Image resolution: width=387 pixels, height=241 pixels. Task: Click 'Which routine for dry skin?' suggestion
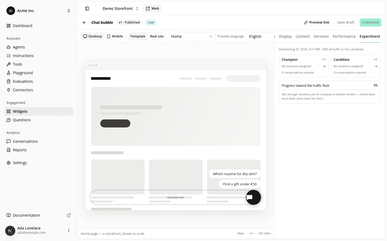[x=235, y=174]
